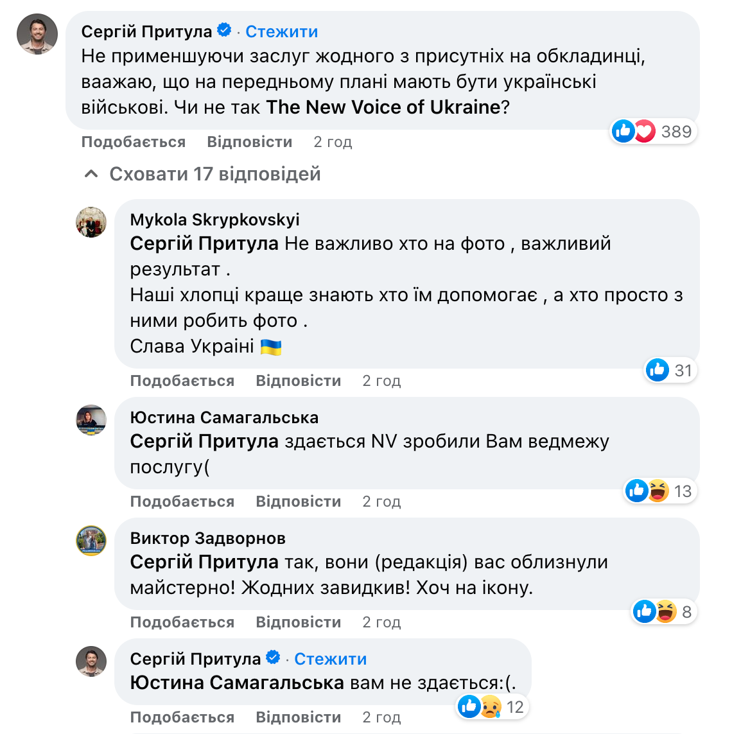The height and width of the screenshot is (734, 750).
Task: Open reactions with sad emoji showing 12
Action: tap(491, 707)
